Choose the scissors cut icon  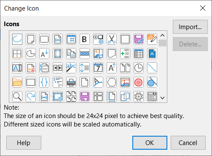112,39
